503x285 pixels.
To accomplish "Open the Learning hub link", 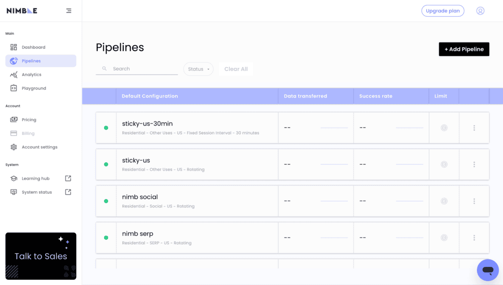I will point(41,179).
